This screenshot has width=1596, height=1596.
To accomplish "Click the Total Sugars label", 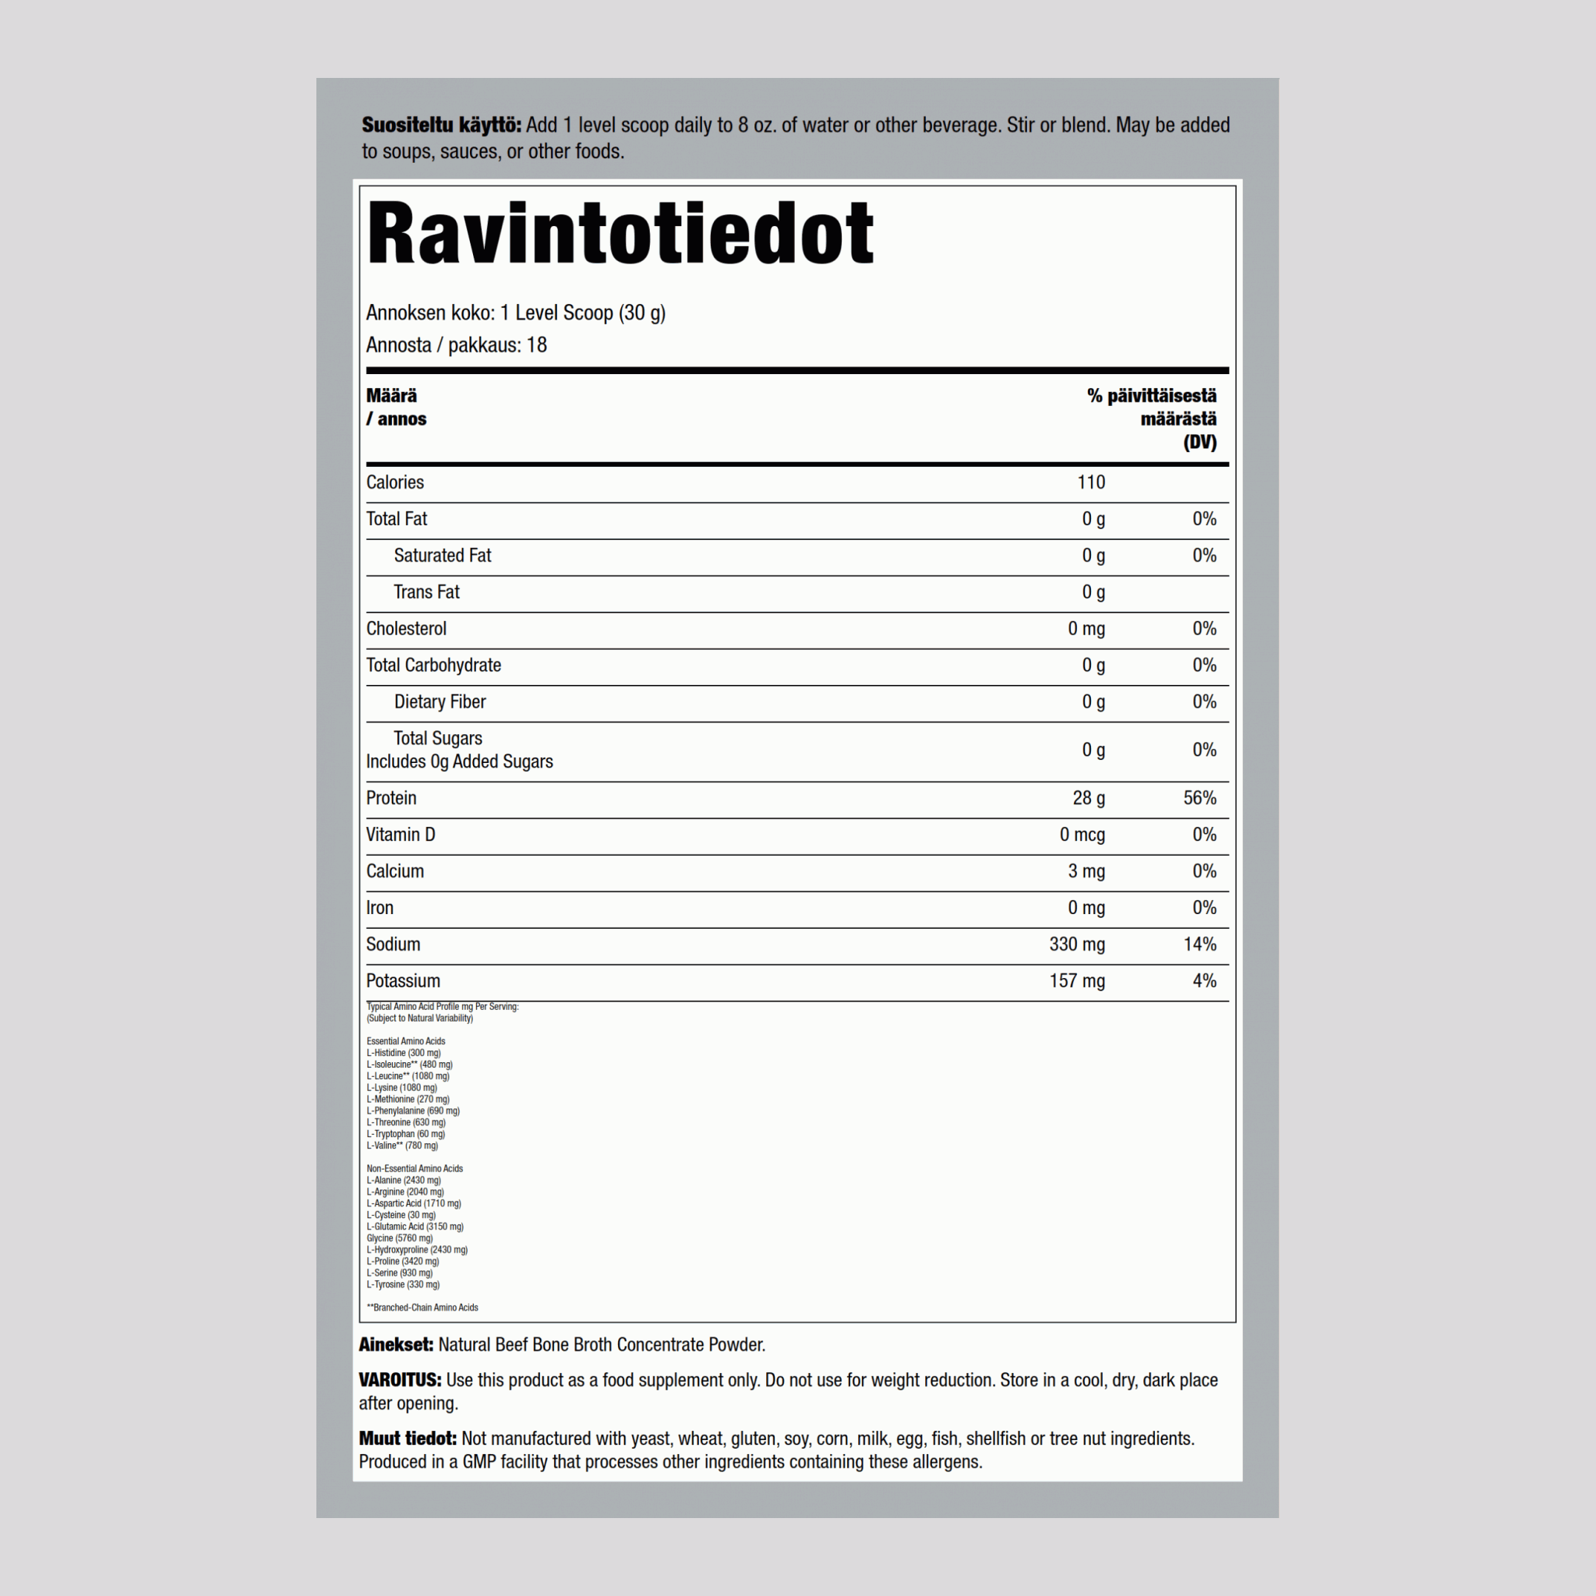I will 438,738.
